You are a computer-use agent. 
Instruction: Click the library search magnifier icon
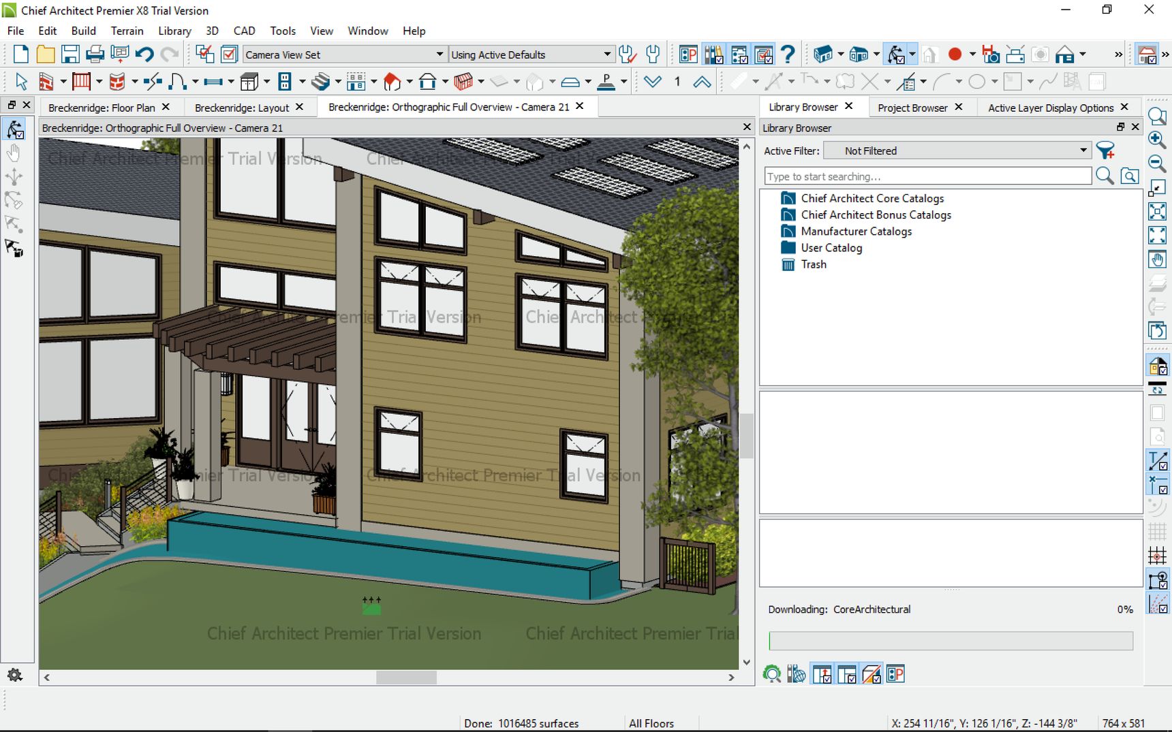point(1105,176)
